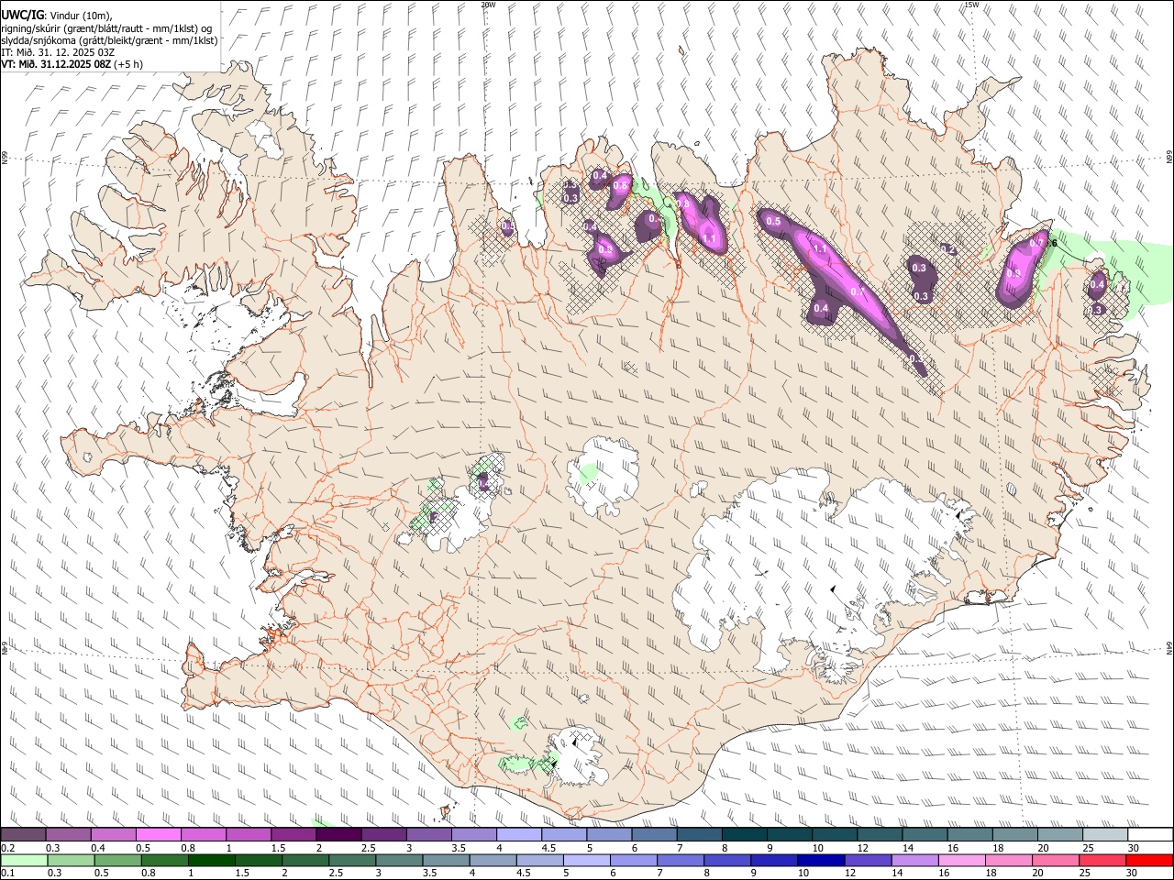The height and width of the screenshot is (880, 1174).
Task: Click the 'UWC/IG: Vindur (10m)' title text
Action: [57, 14]
